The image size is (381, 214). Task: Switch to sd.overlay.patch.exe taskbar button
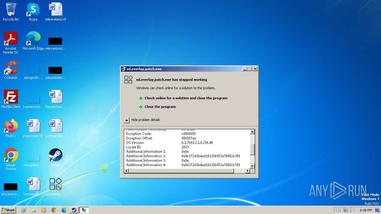(x=84, y=210)
